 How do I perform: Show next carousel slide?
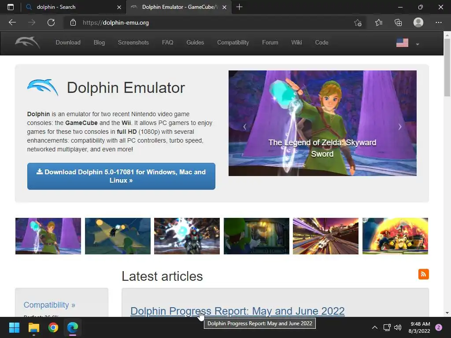pos(400,127)
